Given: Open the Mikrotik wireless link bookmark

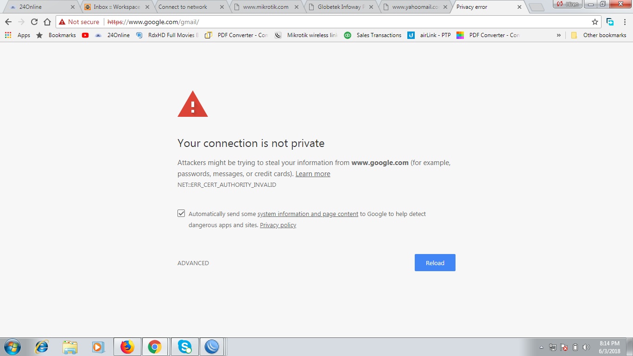Looking at the screenshot, I should pos(306,35).
